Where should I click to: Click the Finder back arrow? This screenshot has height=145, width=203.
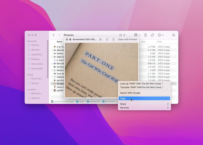click(54, 35)
